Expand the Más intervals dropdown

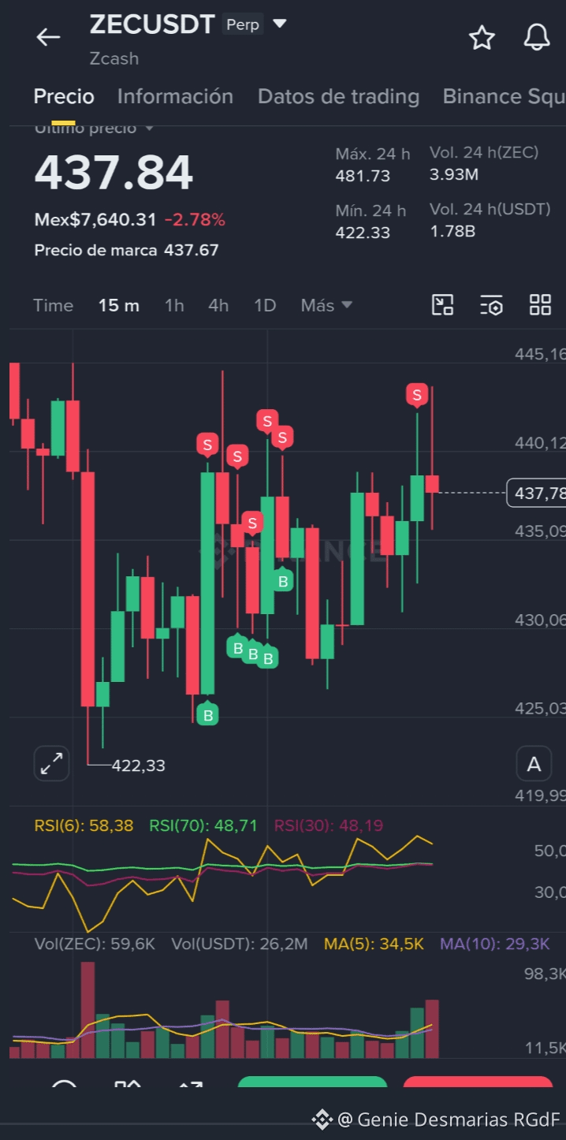click(326, 305)
